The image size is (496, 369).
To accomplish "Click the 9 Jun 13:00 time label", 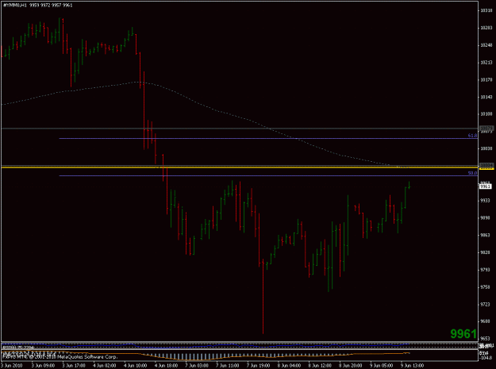I will 413,366.
